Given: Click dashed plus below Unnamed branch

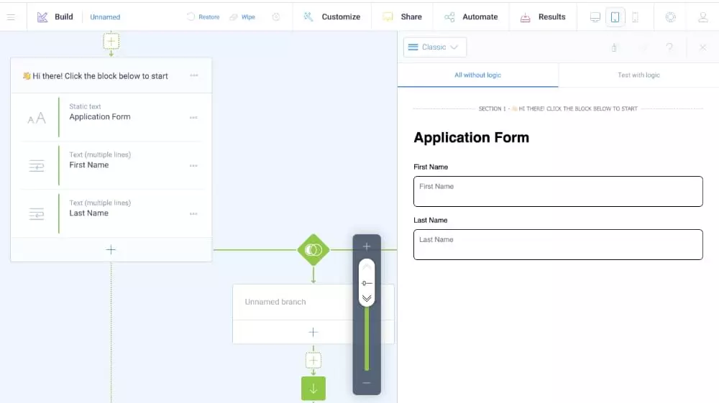Looking at the screenshot, I should pyautogui.click(x=313, y=361).
